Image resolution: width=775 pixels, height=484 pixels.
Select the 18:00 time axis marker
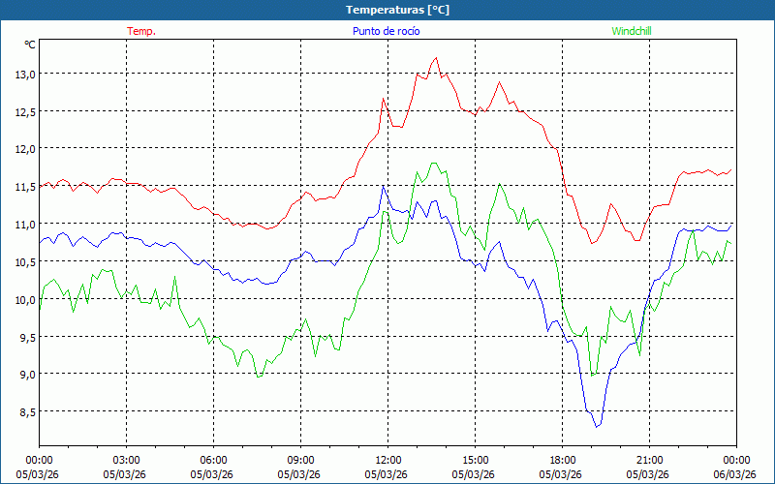pos(562,460)
